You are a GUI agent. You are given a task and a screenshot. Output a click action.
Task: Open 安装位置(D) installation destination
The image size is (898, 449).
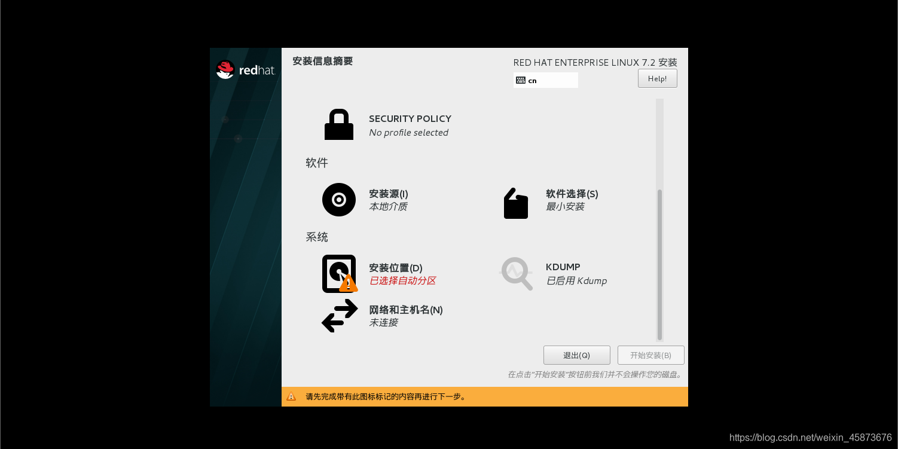pos(396,268)
